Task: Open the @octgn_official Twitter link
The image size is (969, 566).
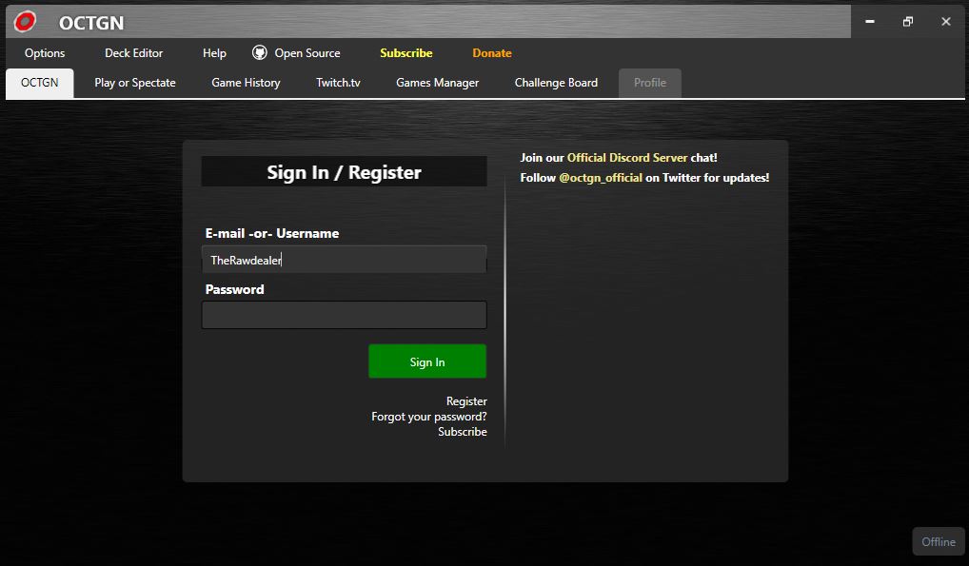Action: (601, 178)
